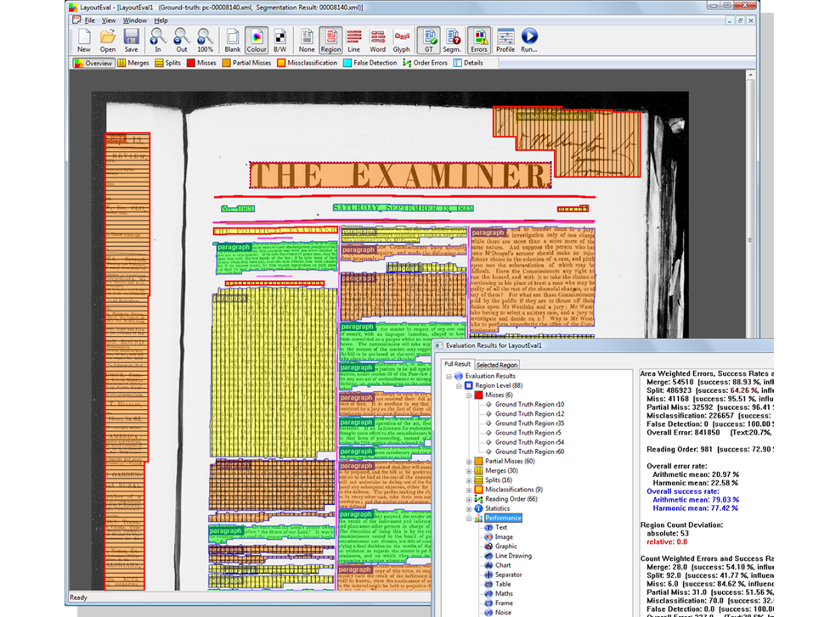The image size is (830, 617).
Task: Switch to the Full Result tab
Action: click(x=457, y=364)
